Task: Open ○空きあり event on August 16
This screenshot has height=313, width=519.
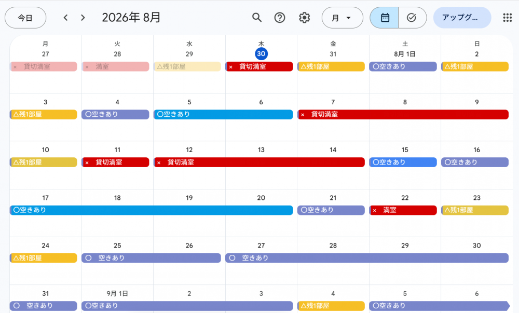Action: [475, 162]
